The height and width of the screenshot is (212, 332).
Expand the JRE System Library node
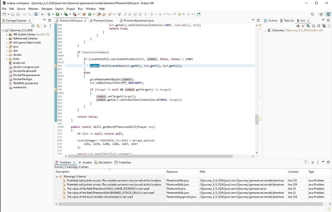6,34
